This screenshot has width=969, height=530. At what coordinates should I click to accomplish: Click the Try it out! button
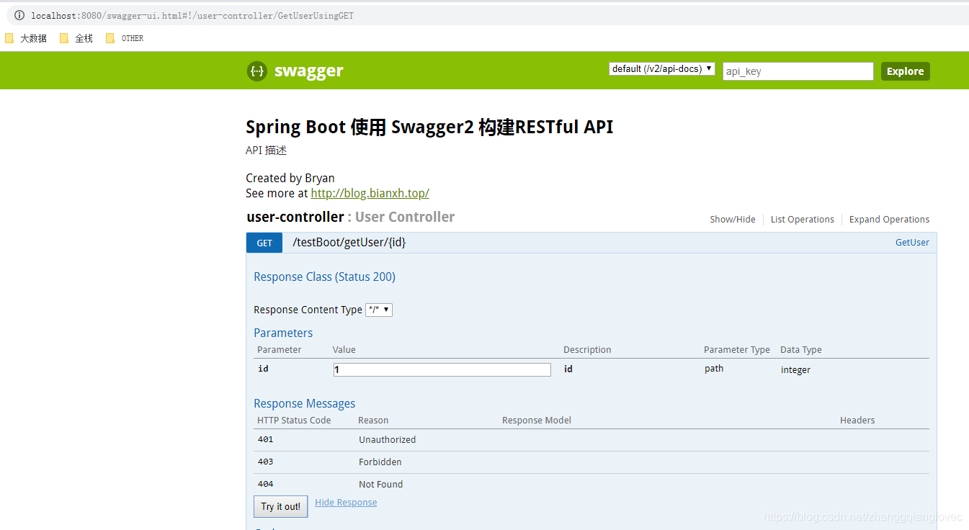pyautogui.click(x=281, y=506)
